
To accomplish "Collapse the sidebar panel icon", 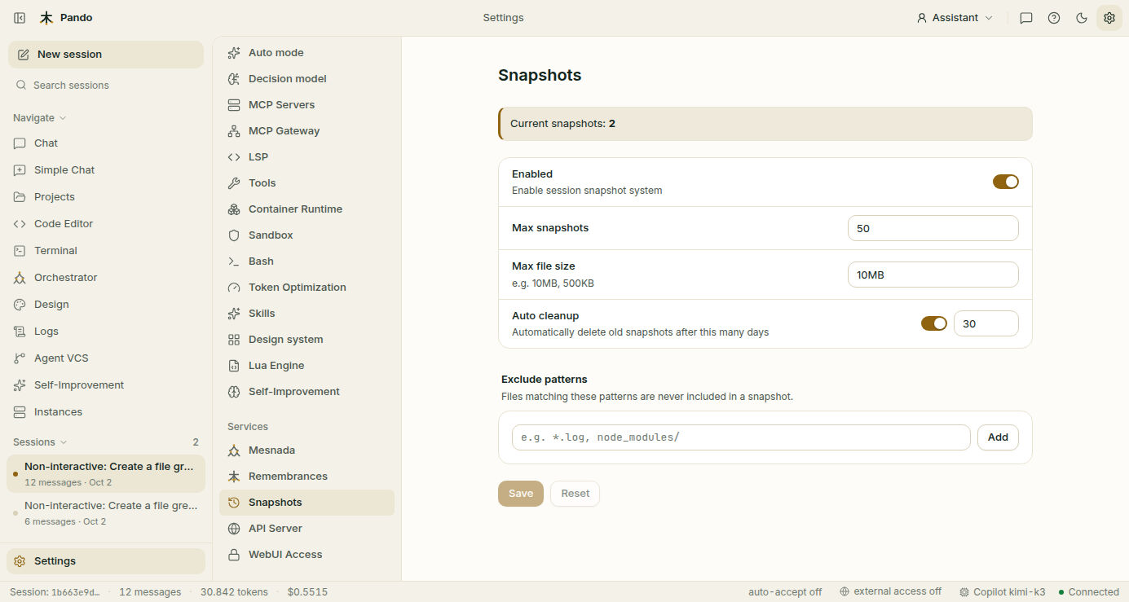I will pyautogui.click(x=20, y=18).
